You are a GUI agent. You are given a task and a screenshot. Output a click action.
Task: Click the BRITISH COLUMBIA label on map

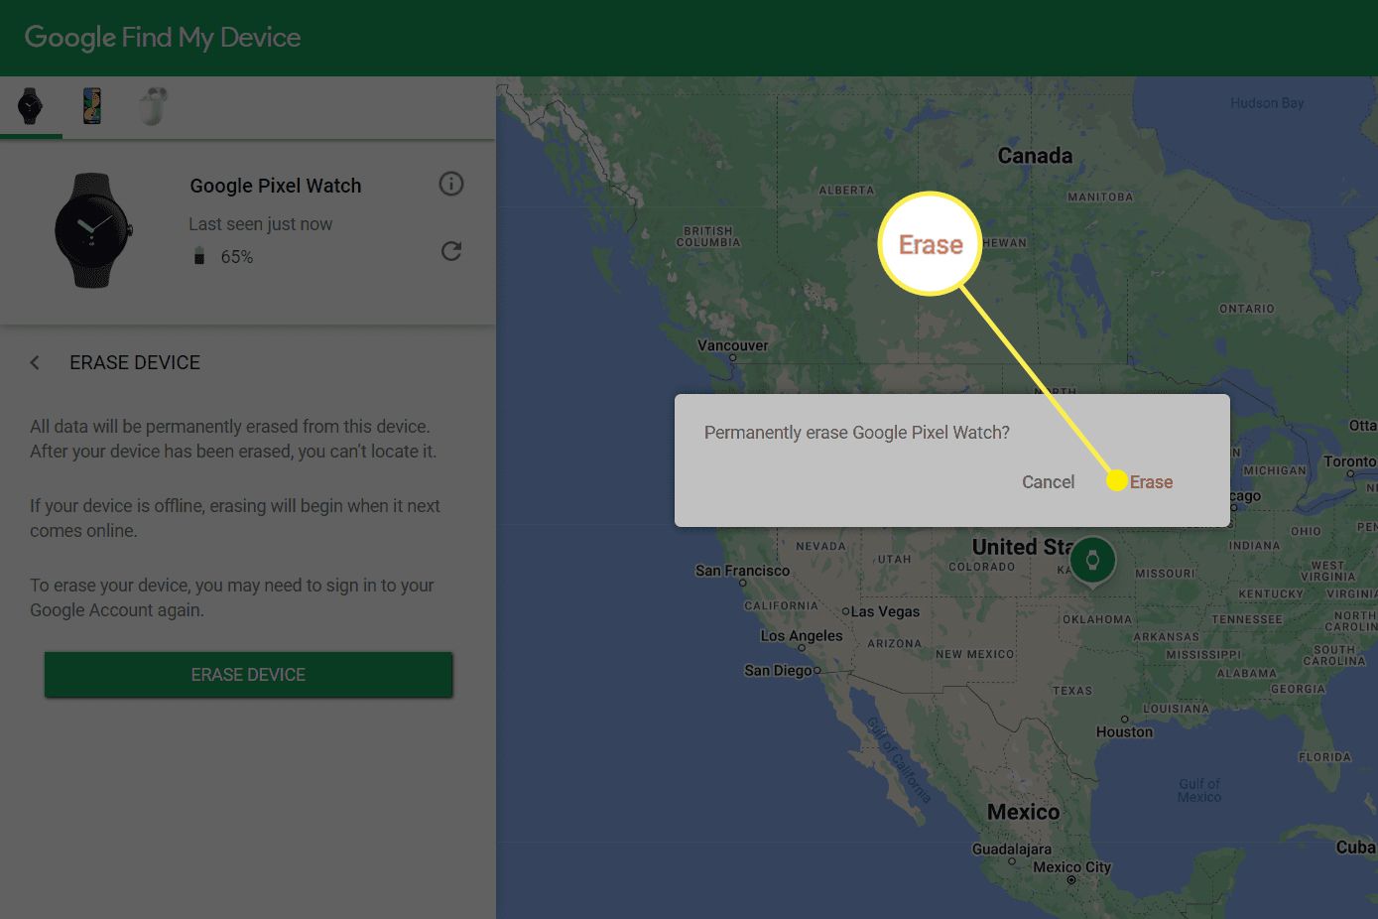708,236
